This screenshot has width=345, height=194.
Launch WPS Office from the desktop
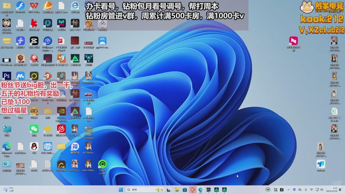34,6
